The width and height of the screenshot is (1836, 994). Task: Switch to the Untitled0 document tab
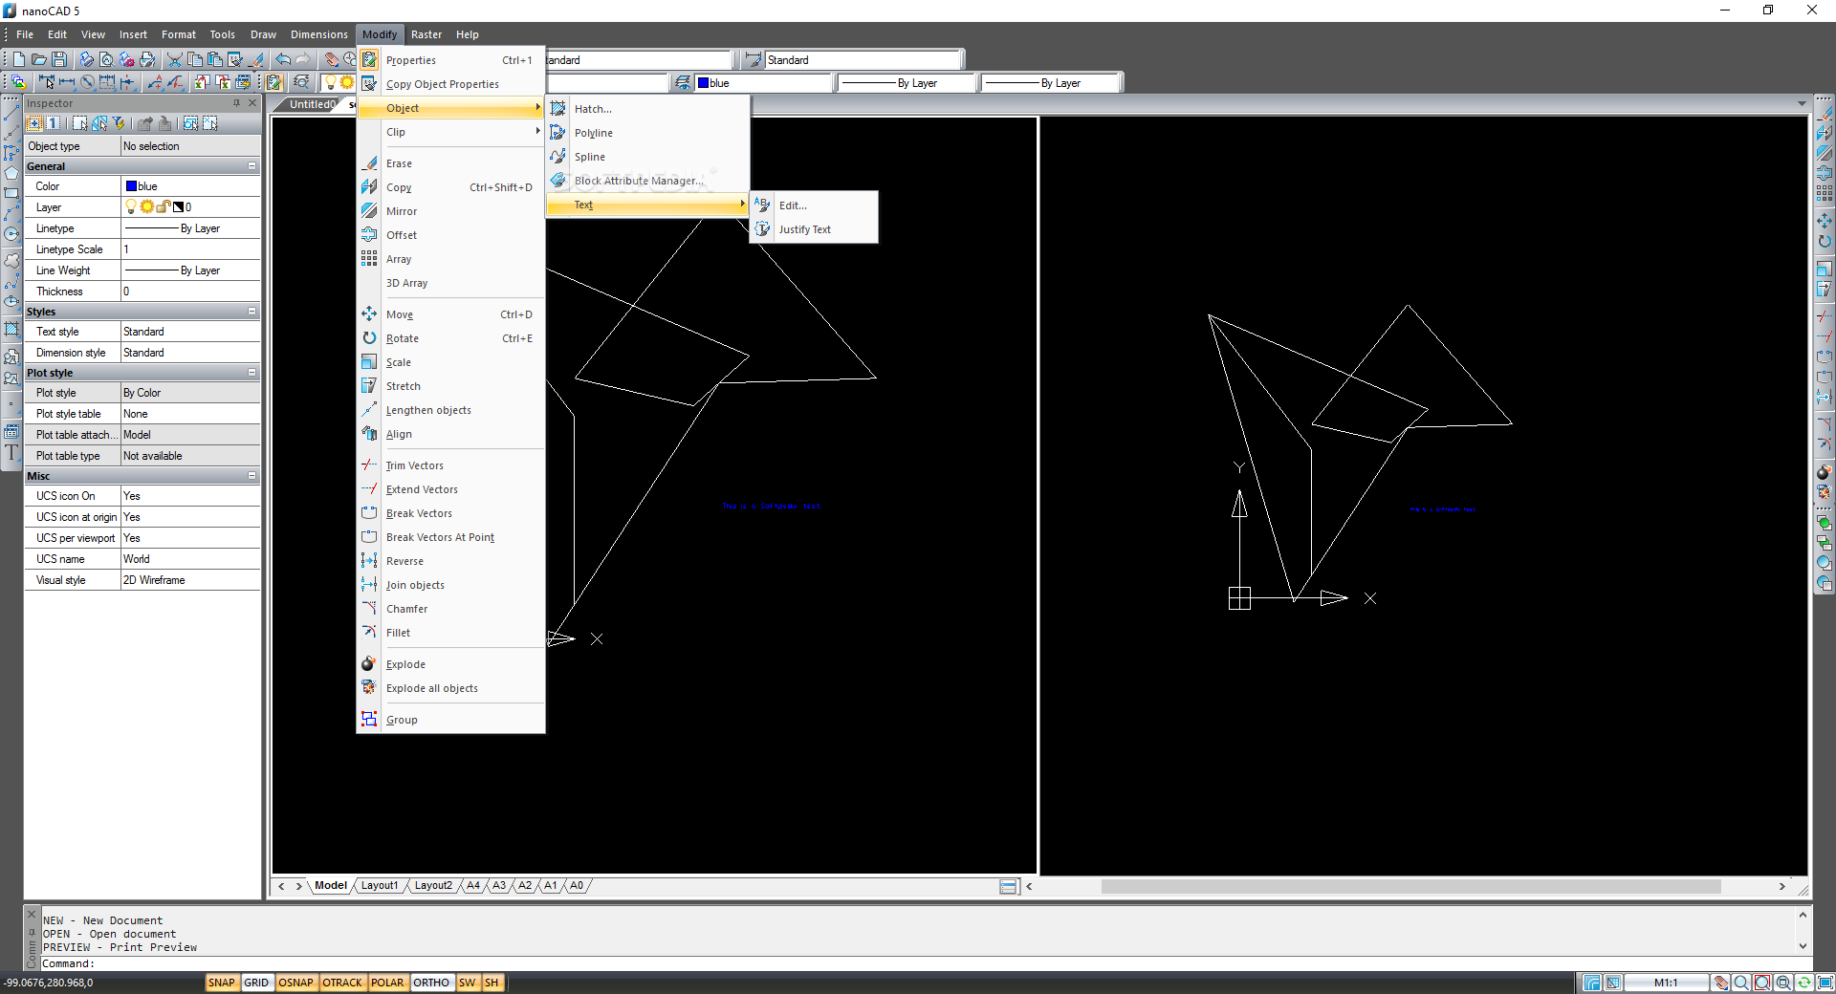coord(313,104)
